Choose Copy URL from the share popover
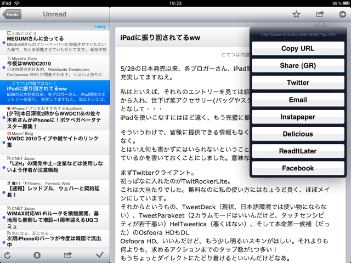351x263 pixels. point(298,49)
